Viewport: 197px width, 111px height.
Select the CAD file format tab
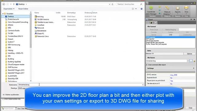pos(171,35)
